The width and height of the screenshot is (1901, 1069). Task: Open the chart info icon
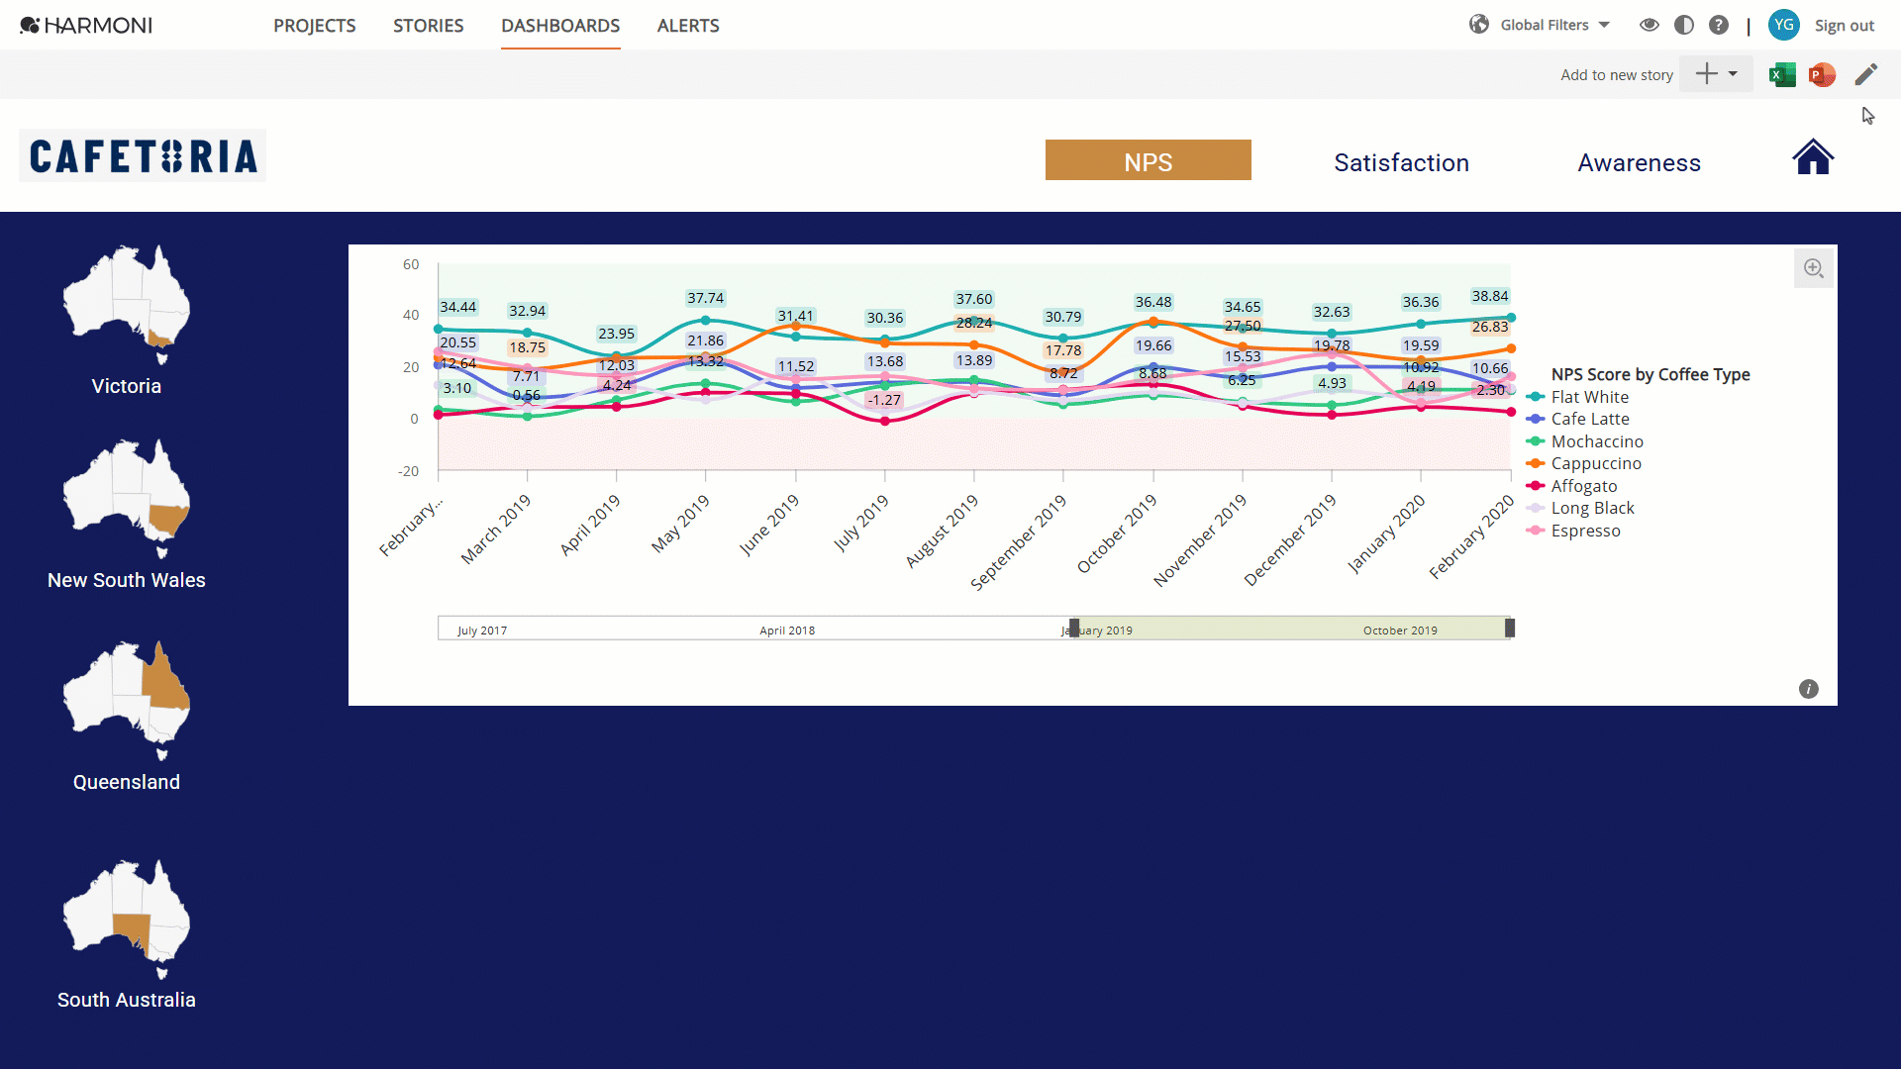(x=1808, y=689)
